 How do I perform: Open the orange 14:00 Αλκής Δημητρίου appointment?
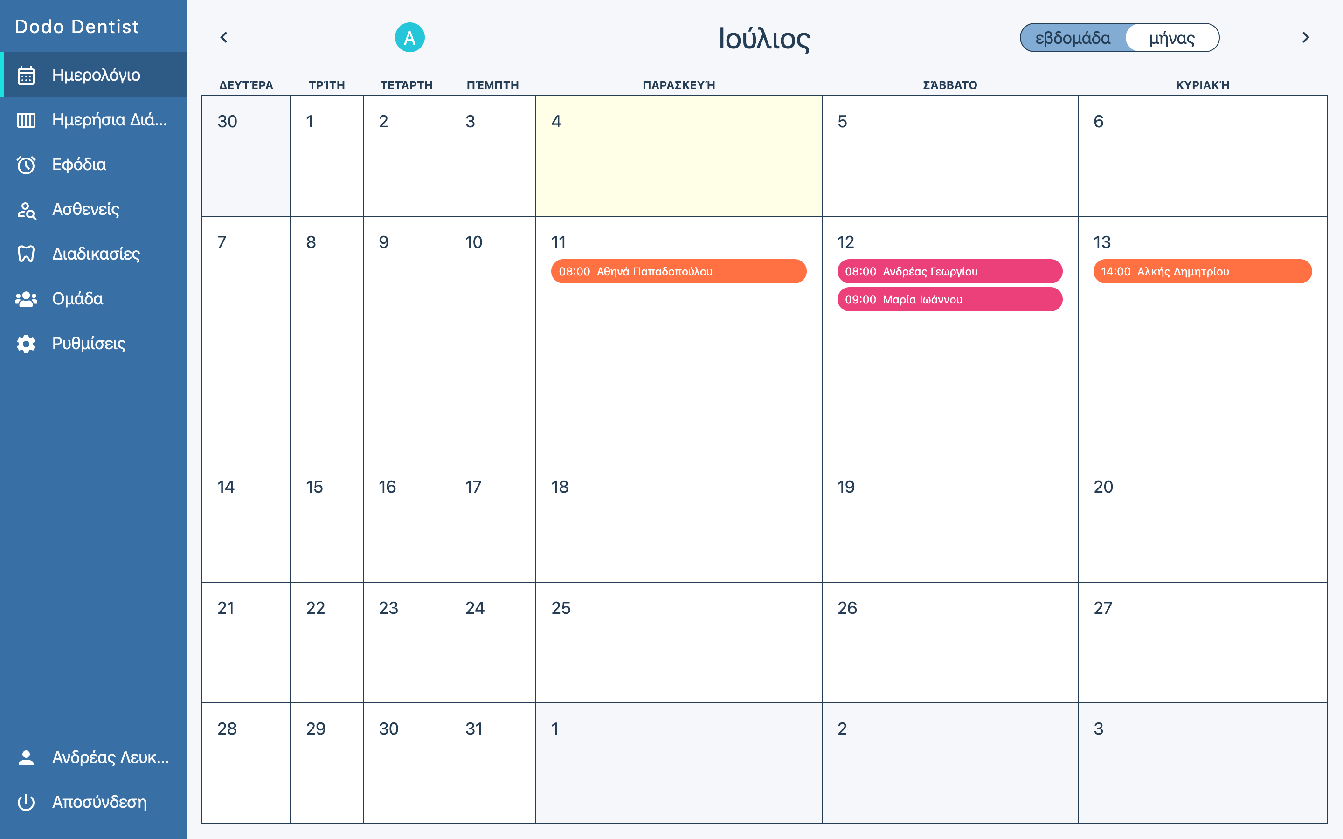tap(1202, 271)
